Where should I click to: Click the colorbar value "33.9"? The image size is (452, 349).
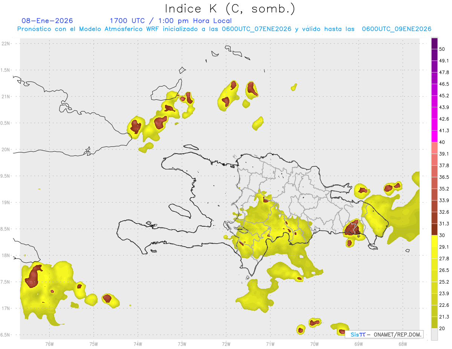444,200
